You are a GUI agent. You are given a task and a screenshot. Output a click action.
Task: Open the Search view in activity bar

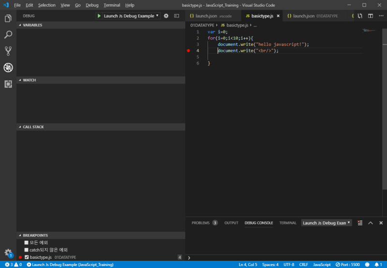coord(8,35)
